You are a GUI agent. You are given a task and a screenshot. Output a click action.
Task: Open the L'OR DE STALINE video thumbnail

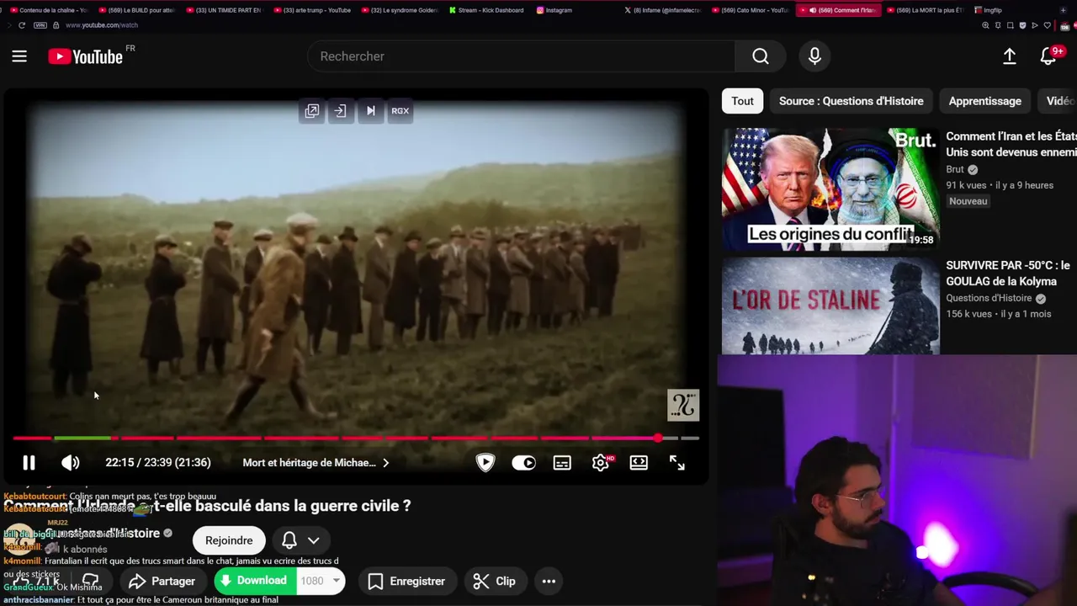pyautogui.click(x=830, y=306)
